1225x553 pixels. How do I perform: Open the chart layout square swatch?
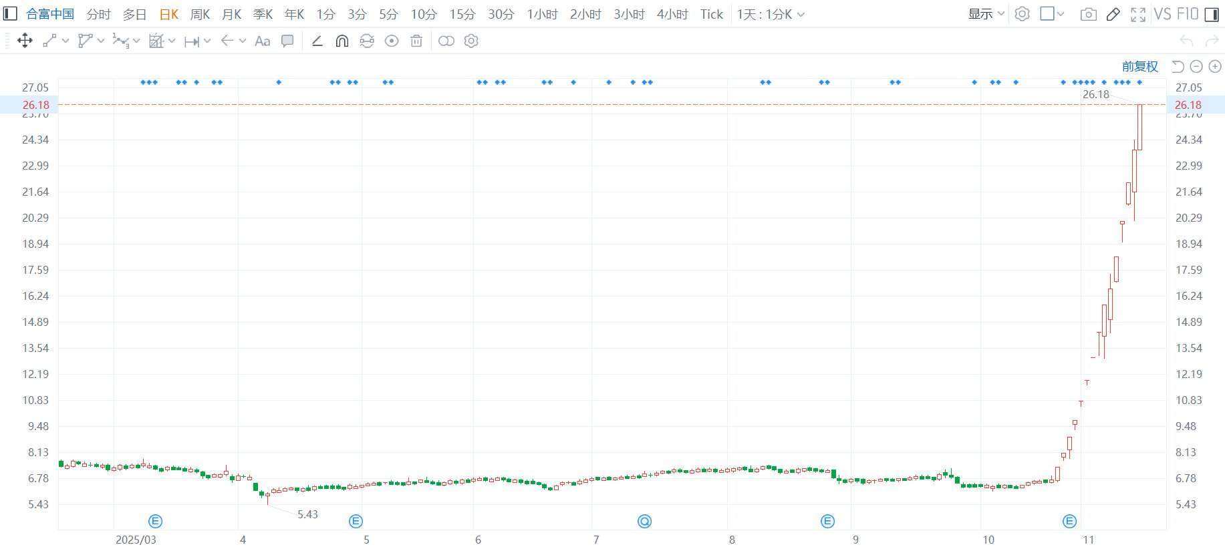(x=1047, y=14)
